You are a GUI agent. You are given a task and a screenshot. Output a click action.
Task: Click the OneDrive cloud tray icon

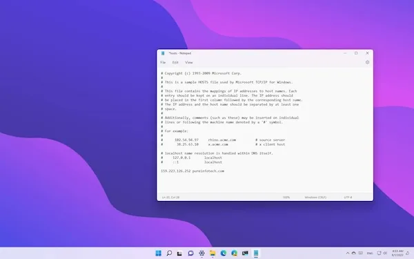[x=354, y=253]
